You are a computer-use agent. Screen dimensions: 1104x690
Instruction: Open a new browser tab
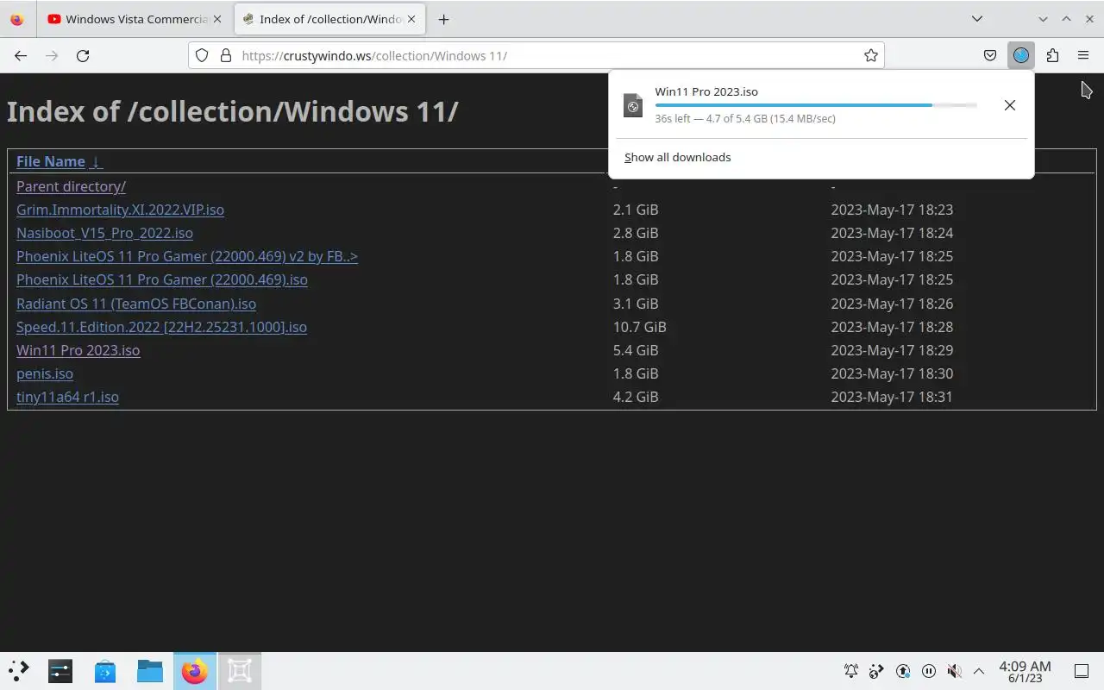click(443, 19)
